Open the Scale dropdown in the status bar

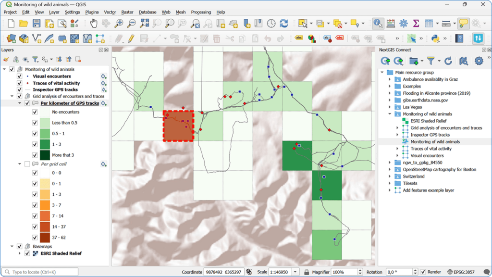click(x=295, y=272)
